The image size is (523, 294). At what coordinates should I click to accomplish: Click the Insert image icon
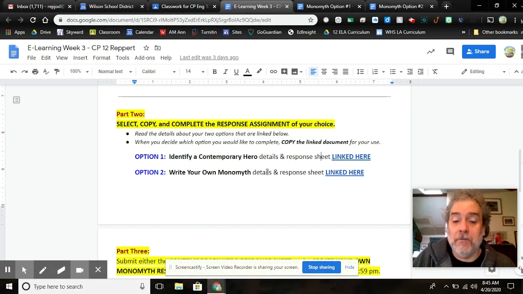(x=295, y=71)
